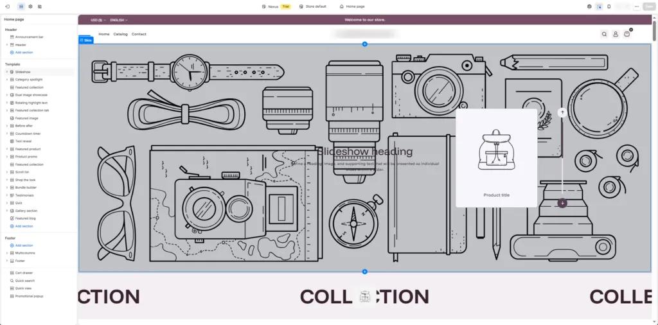The width and height of the screenshot is (658, 325).
Task: Click the Promotional popup section icon
Action: point(12,296)
